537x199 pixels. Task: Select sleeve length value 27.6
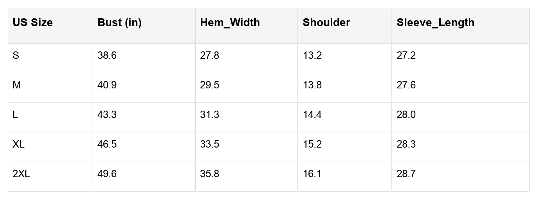click(x=406, y=85)
